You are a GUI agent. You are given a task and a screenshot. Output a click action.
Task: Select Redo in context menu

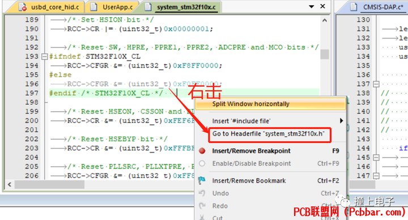(271, 206)
